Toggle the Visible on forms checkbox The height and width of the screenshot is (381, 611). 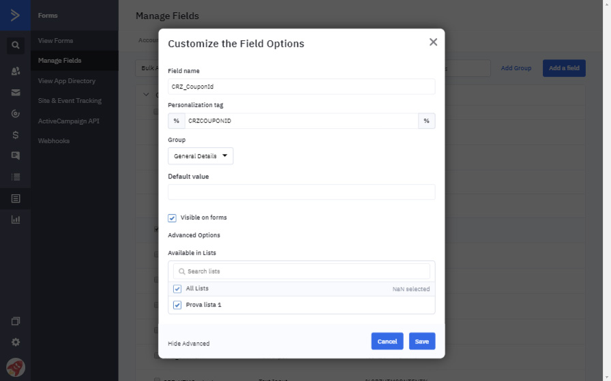[173, 218]
